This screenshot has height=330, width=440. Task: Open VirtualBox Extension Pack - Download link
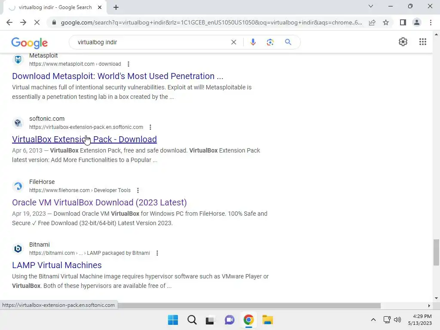coord(85,139)
